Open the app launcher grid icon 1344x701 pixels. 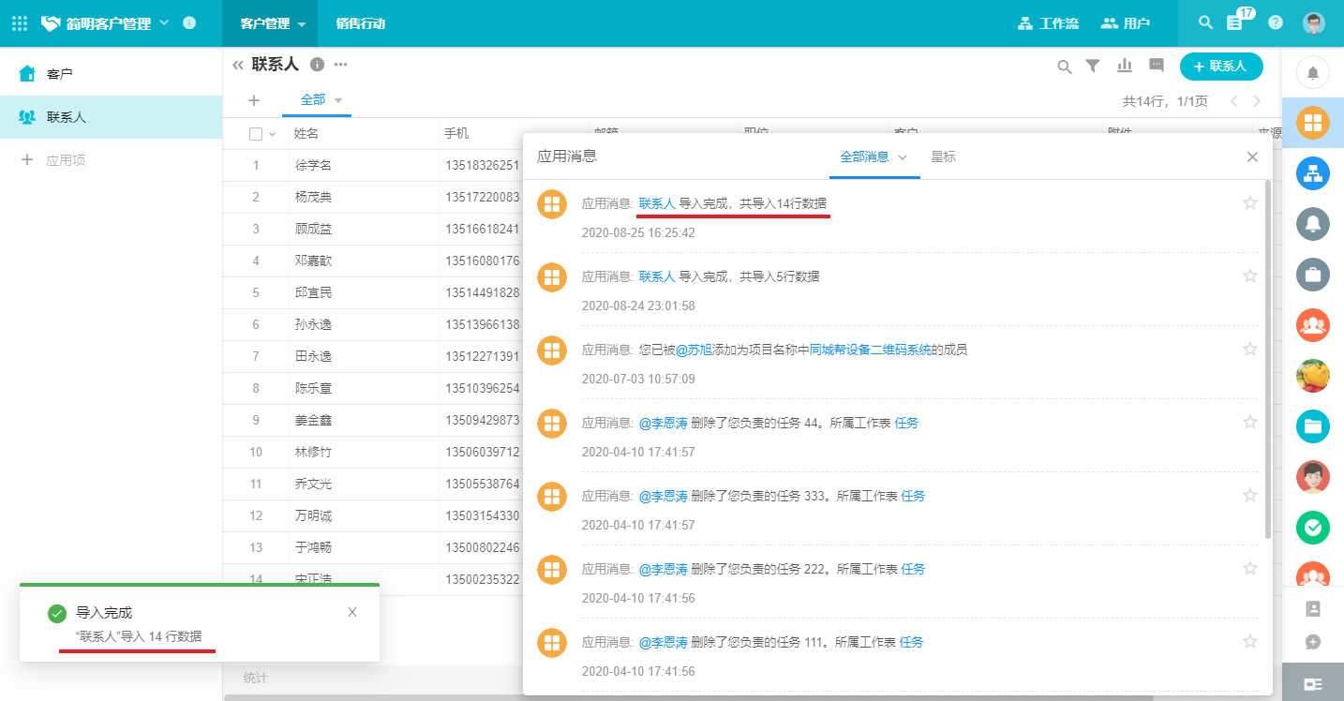pos(20,23)
